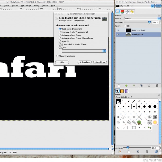Click the canvas horizontal scrollbar

click(55, 149)
